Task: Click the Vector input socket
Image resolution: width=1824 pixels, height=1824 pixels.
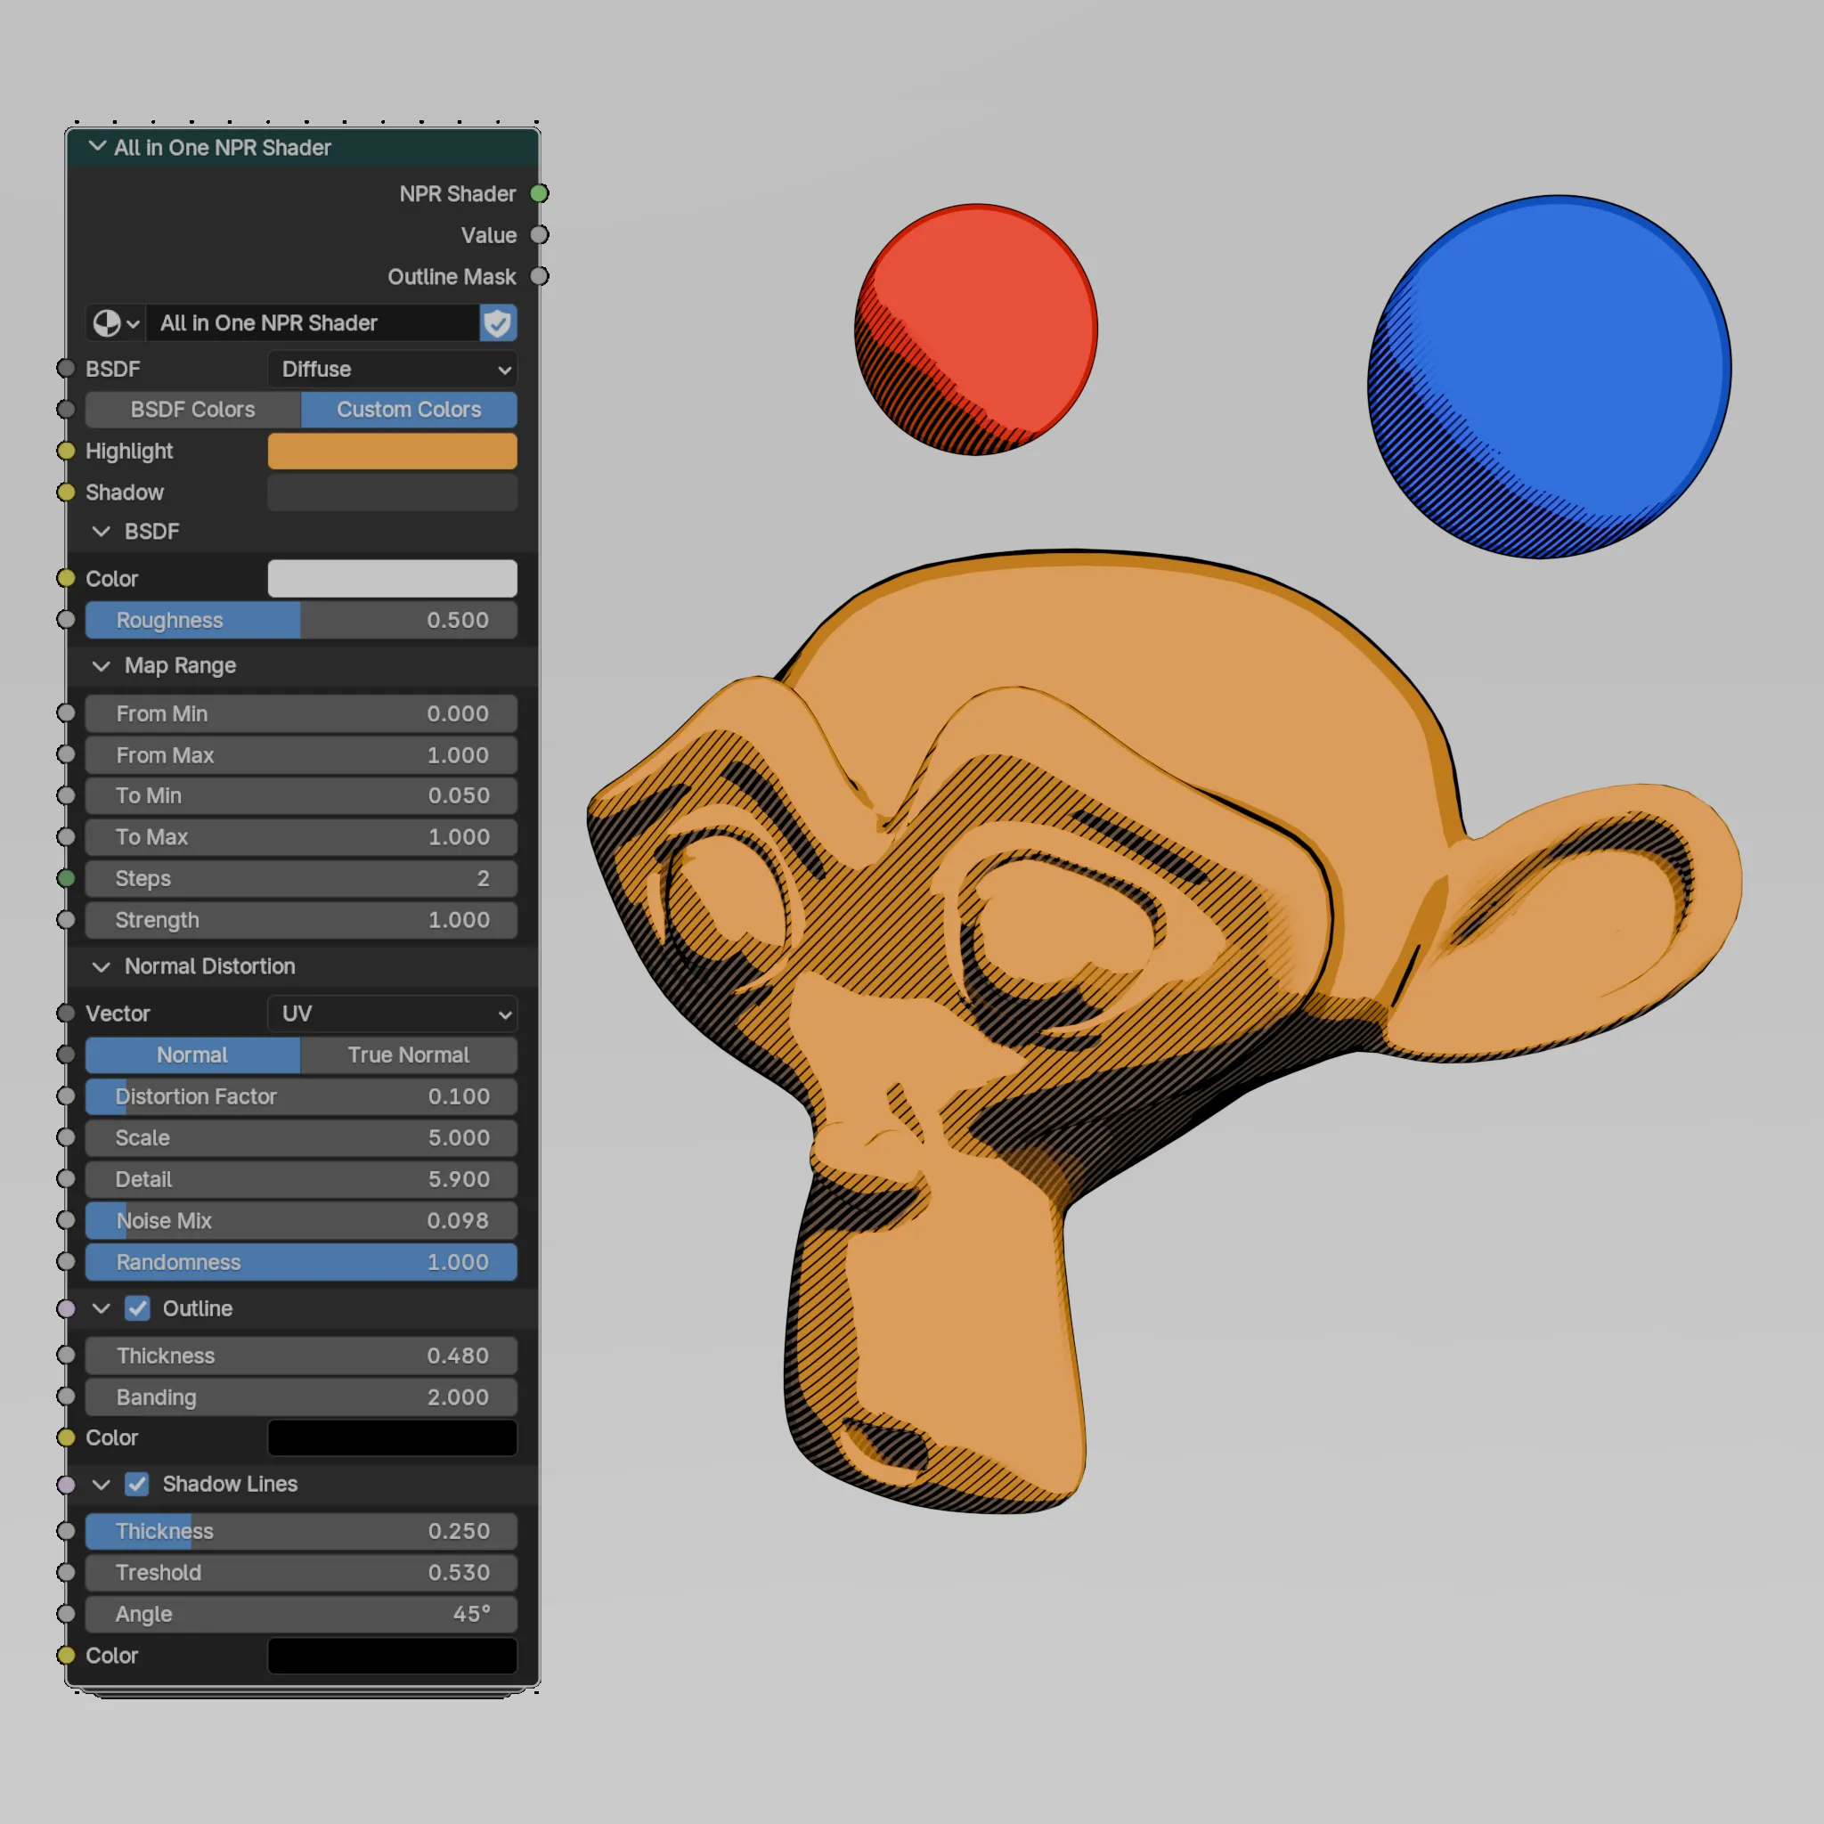Action: tap(66, 1013)
